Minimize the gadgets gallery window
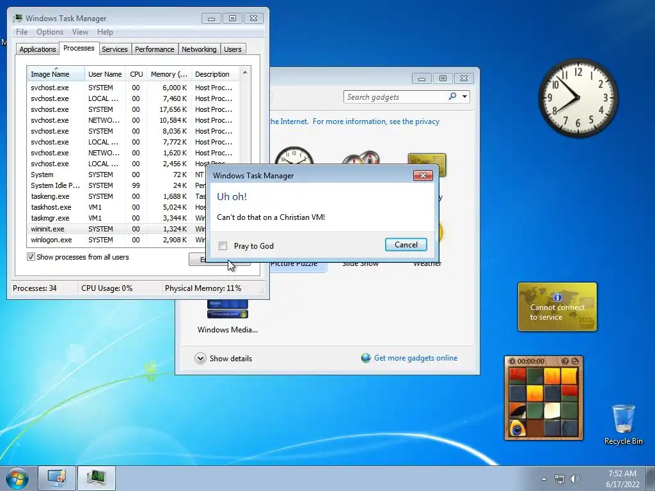Image resolution: width=655 pixels, height=491 pixels. 422,78
